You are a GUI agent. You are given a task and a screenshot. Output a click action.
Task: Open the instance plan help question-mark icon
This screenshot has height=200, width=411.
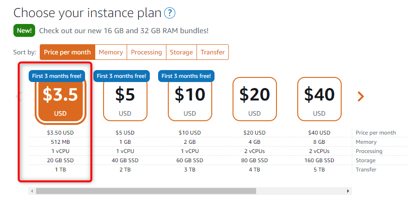click(170, 13)
